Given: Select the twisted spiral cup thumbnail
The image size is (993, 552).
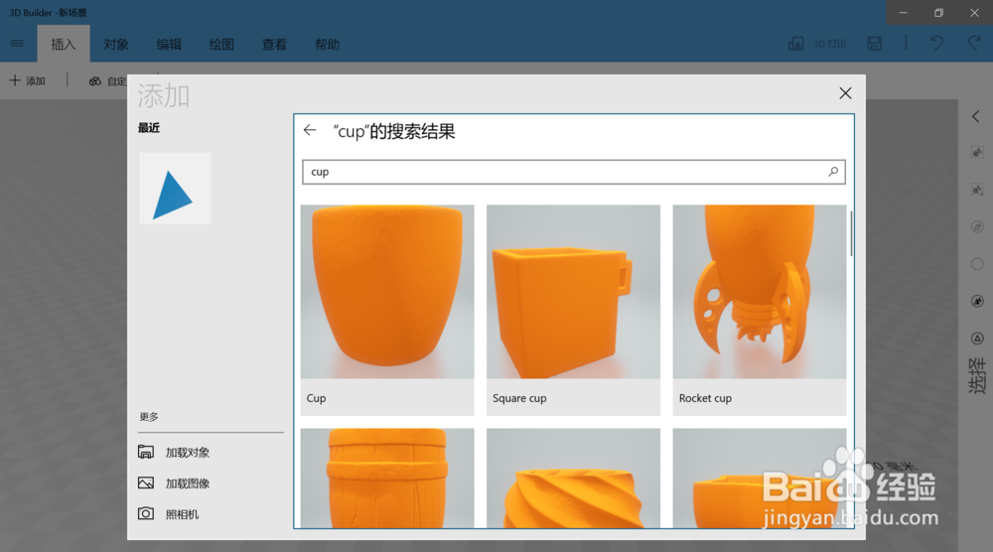Looking at the screenshot, I should [573, 478].
